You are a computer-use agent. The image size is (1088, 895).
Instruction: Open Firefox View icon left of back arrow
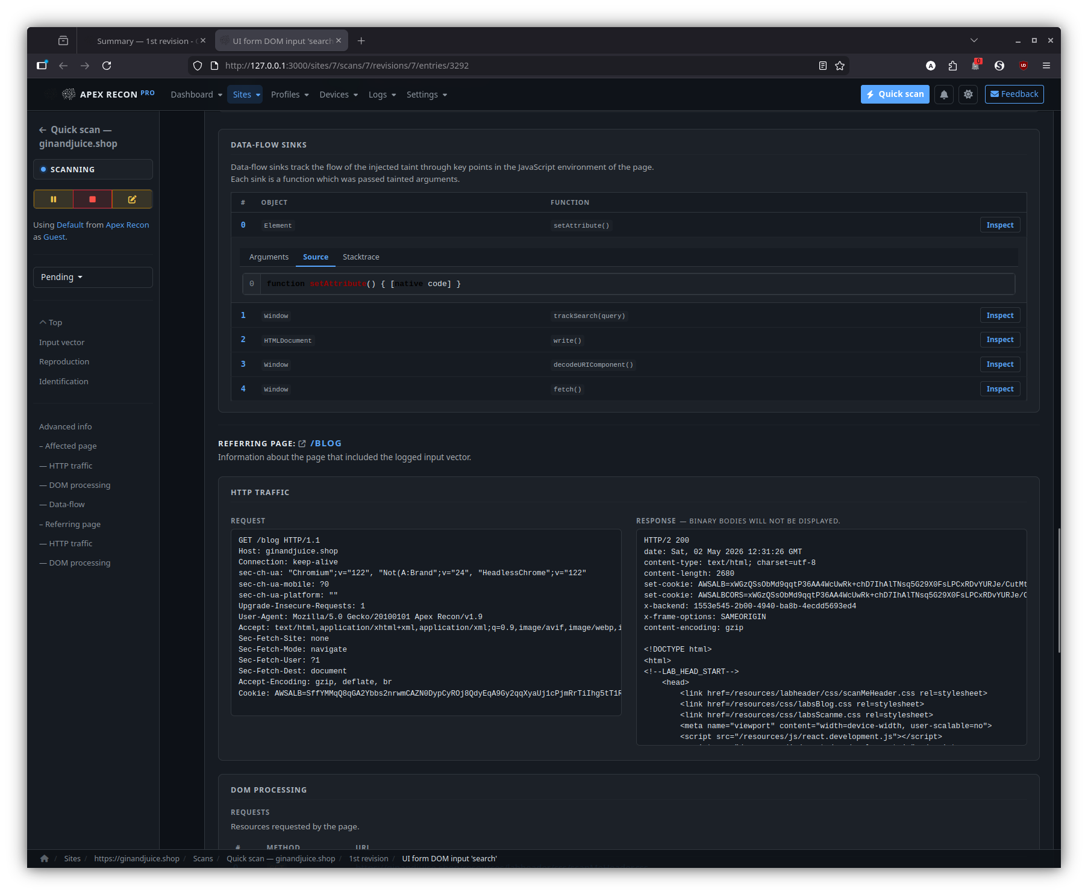[42, 66]
